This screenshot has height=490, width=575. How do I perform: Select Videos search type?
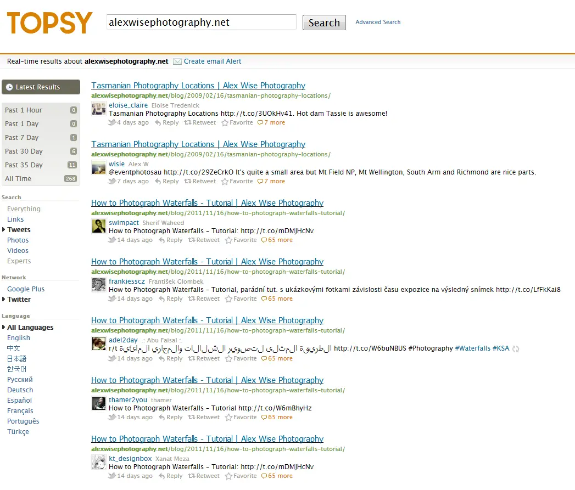(x=18, y=251)
